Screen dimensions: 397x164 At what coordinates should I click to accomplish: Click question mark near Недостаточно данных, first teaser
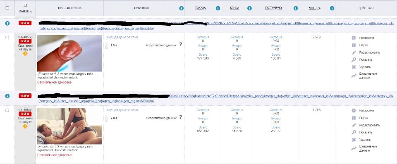tap(181, 44)
